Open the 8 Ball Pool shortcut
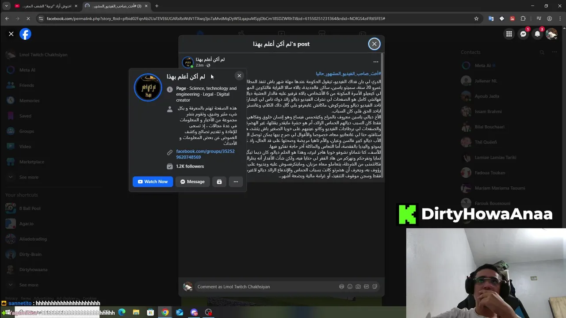 [x=30, y=208]
